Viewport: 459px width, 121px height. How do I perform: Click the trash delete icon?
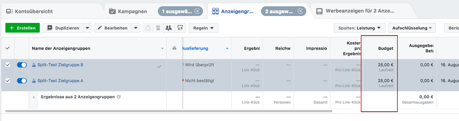[x=158, y=28]
